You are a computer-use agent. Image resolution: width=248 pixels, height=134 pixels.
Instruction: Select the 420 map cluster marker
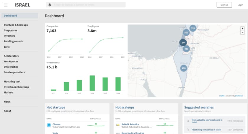184,68
